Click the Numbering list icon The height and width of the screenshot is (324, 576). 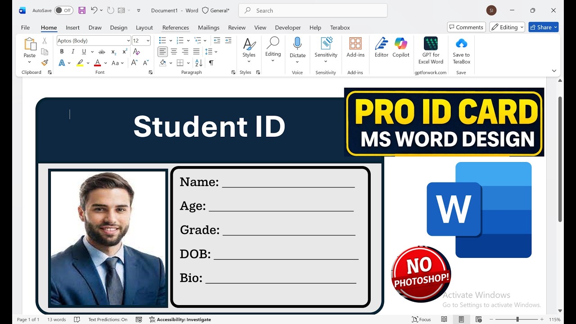[180, 40]
